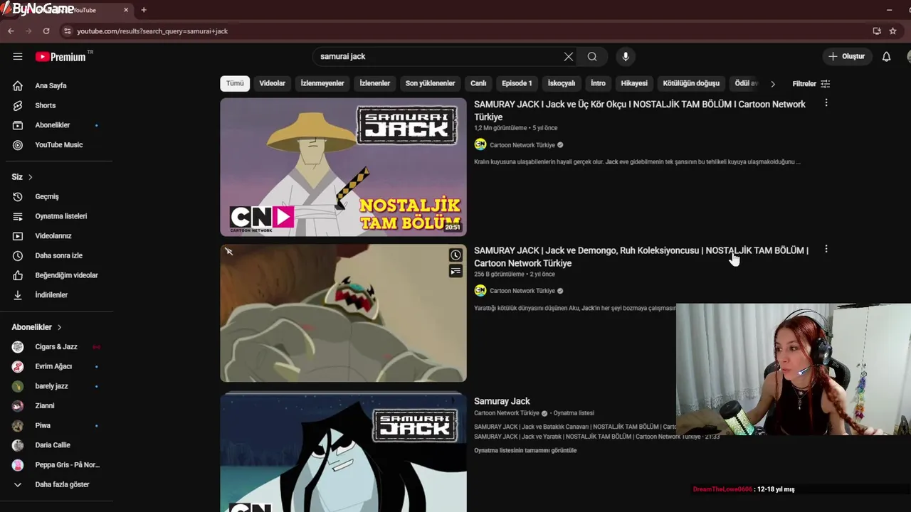Open options for Üç Kör Okçu video
The image size is (911, 512).
pyautogui.click(x=826, y=103)
